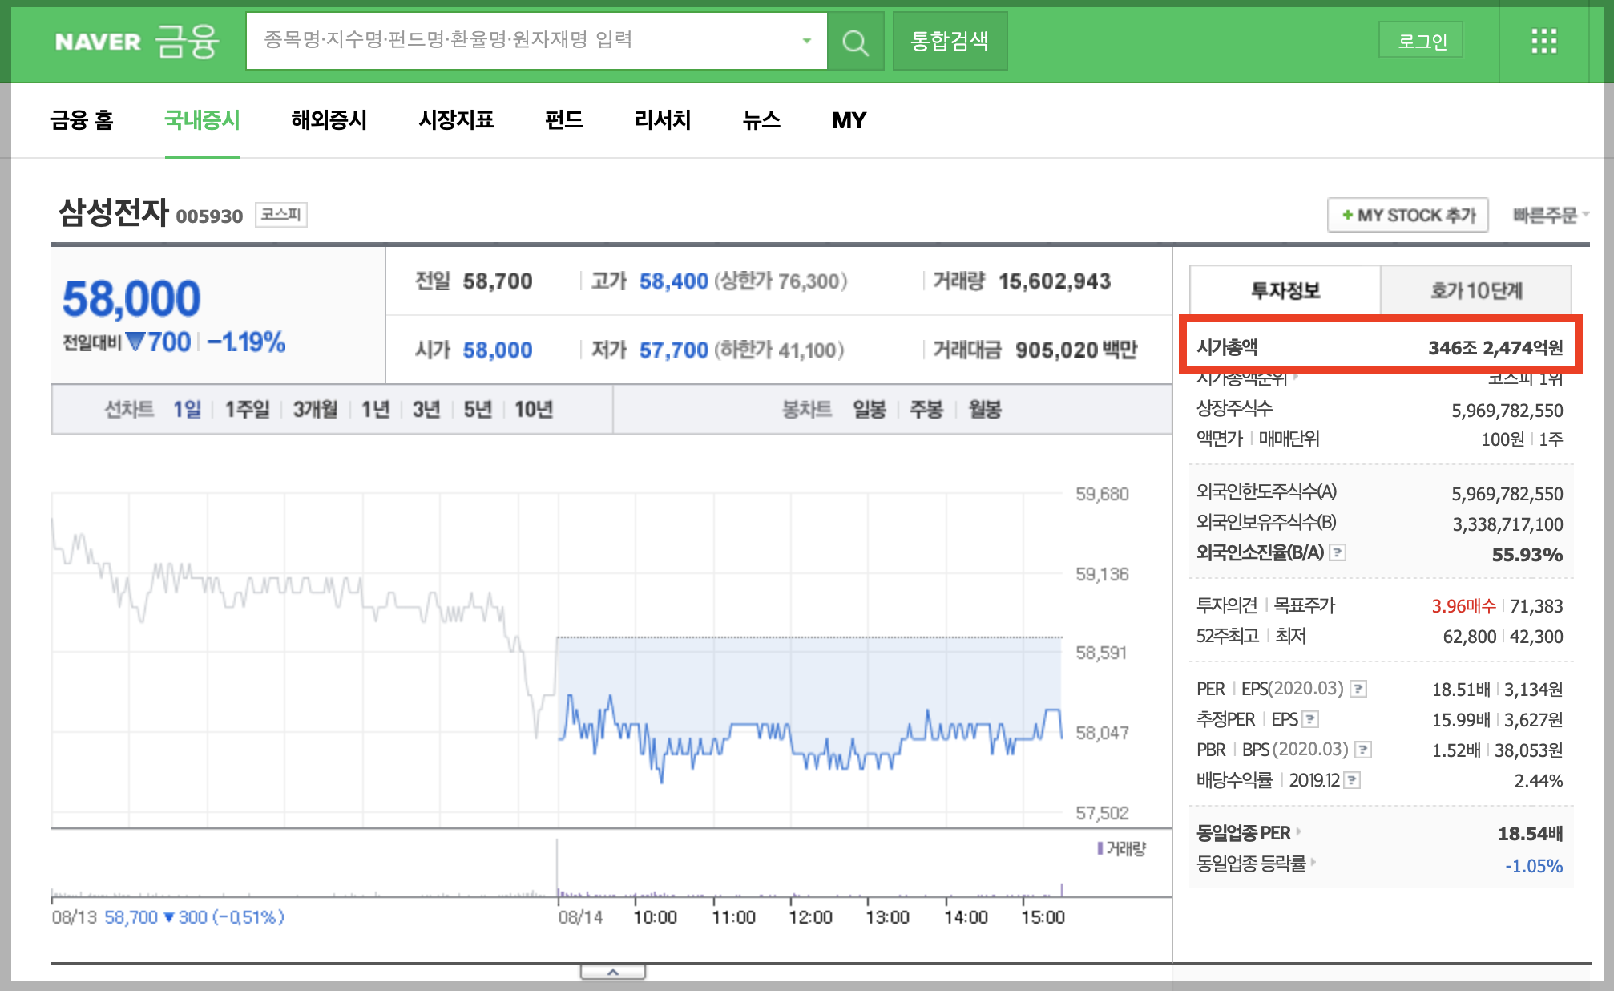This screenshot has height=991, width=1614.
Task: Click the NAVER logo
Action: point(98,42)
